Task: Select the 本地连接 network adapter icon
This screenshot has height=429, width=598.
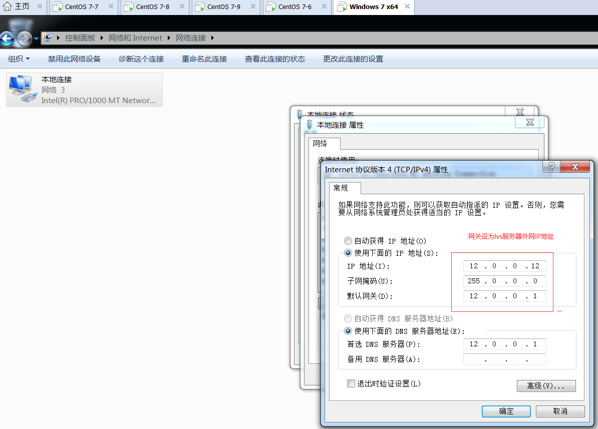Action: tap(23, 90)
